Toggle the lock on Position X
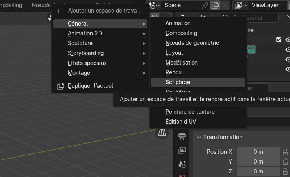The image size is (290, 177). [285, 152]
